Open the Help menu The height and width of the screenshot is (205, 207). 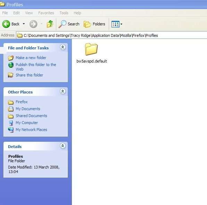pos(77,13)
